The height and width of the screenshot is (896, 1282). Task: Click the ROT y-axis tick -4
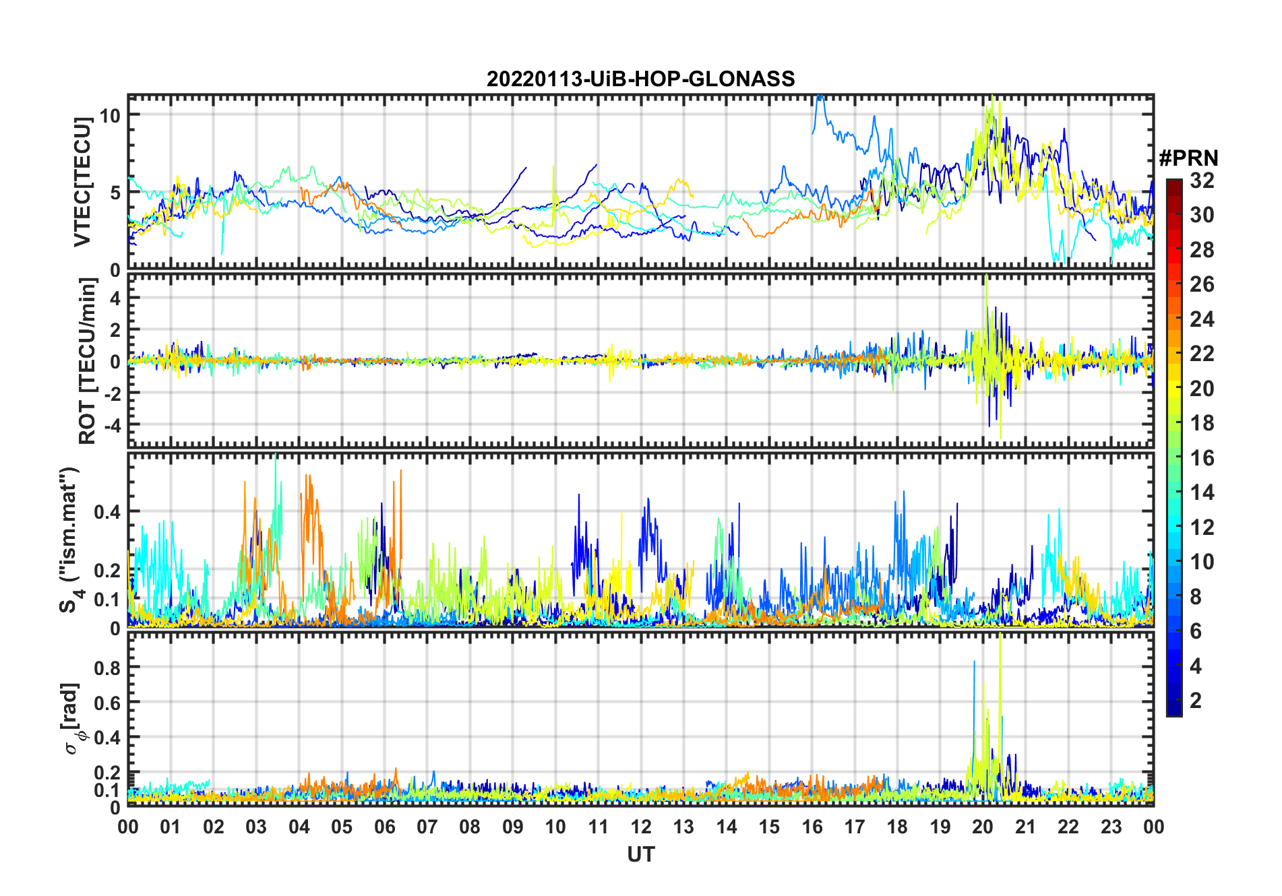(112, 425)
